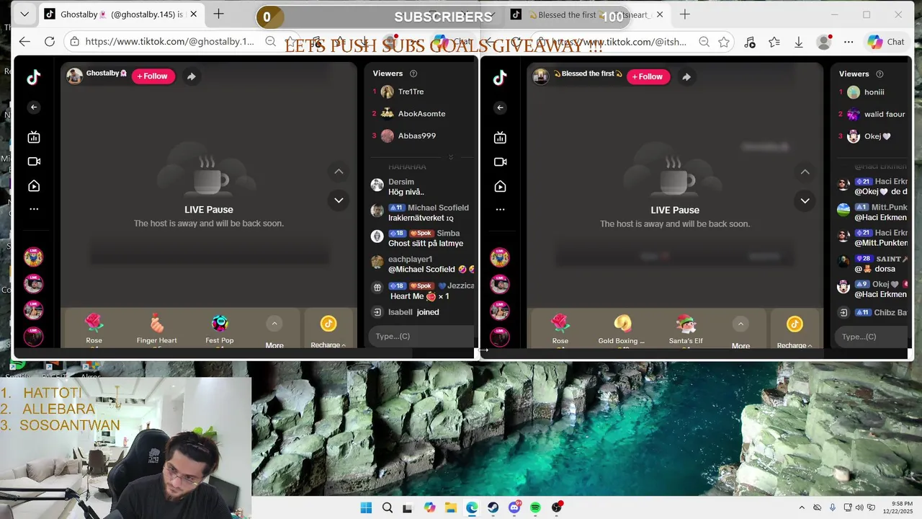The width and height of the screenshot is (922, 519).
Task: Expand viewers list in Ghostalby window
Action: [x=451, y=156]
